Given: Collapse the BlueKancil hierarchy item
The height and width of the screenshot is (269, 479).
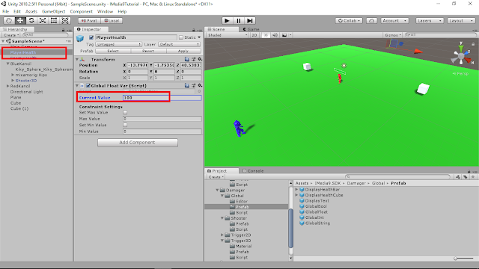Looking at the screenshot, I should (8, 64).
